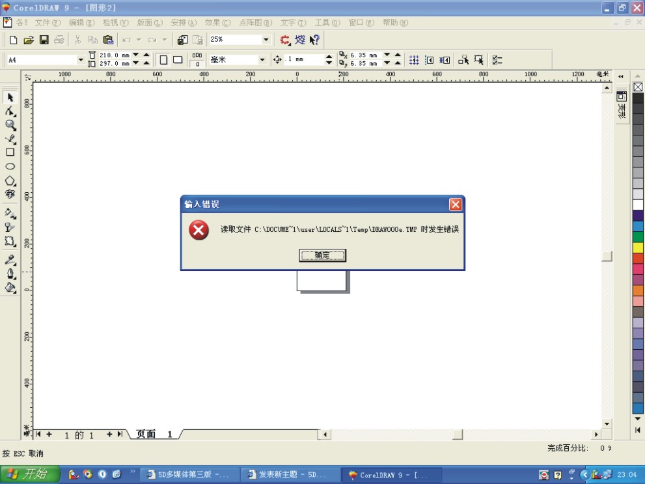Toggle Snap to Objects
Image resolution: width=645 pixels, height=484 pixels.
[x=445, y=60]
